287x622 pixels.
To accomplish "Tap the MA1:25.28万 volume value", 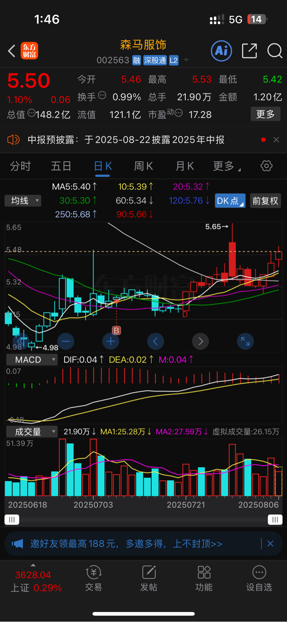I will tap(126, 432).
